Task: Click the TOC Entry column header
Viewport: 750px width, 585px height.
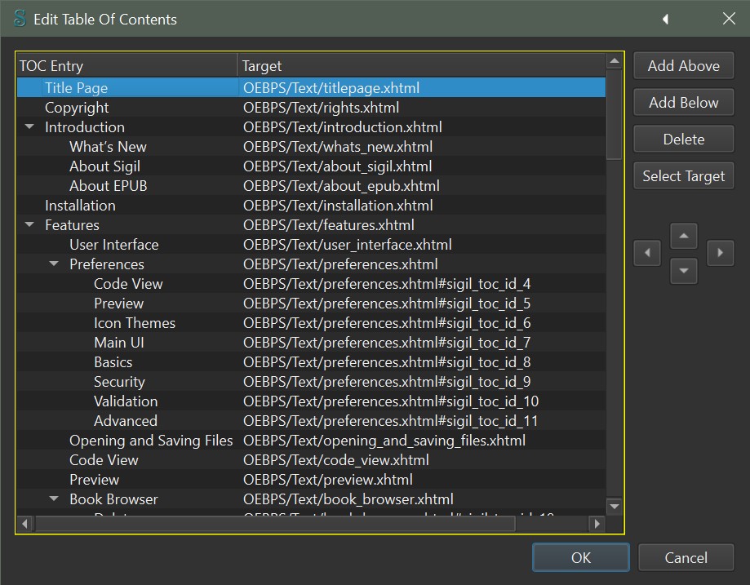Action: [126, 66]
